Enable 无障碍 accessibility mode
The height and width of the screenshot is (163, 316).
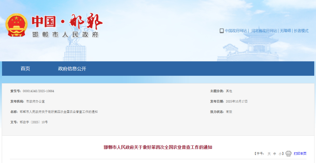(x=285, y=31)
